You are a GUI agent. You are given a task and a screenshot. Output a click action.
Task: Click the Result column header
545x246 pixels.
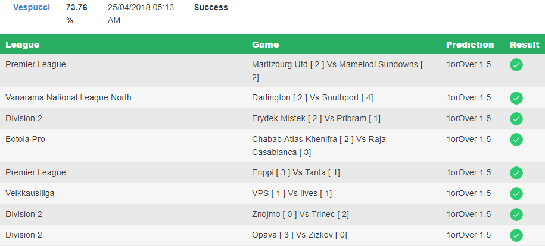pyautogui.click(x=525, y=45)
